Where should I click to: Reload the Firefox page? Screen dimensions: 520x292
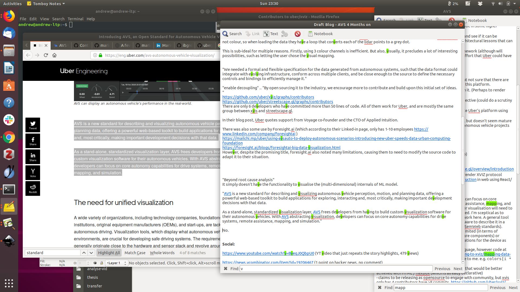[x=46, y=55]
